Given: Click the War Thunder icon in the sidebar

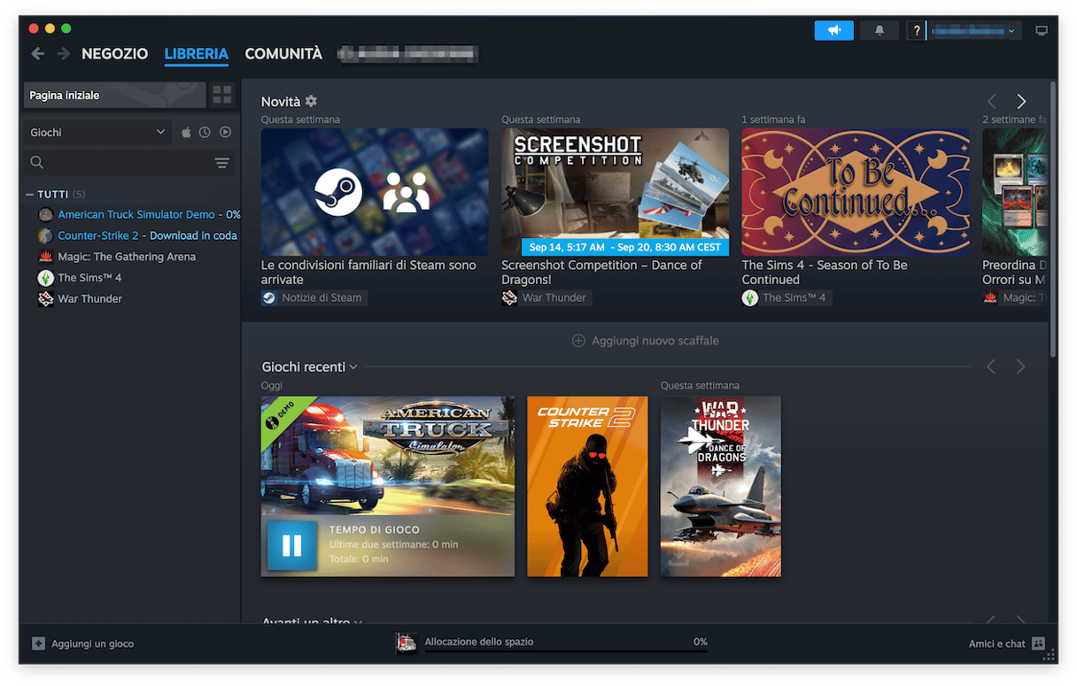Looking at the screenshot, I should 46,299.
